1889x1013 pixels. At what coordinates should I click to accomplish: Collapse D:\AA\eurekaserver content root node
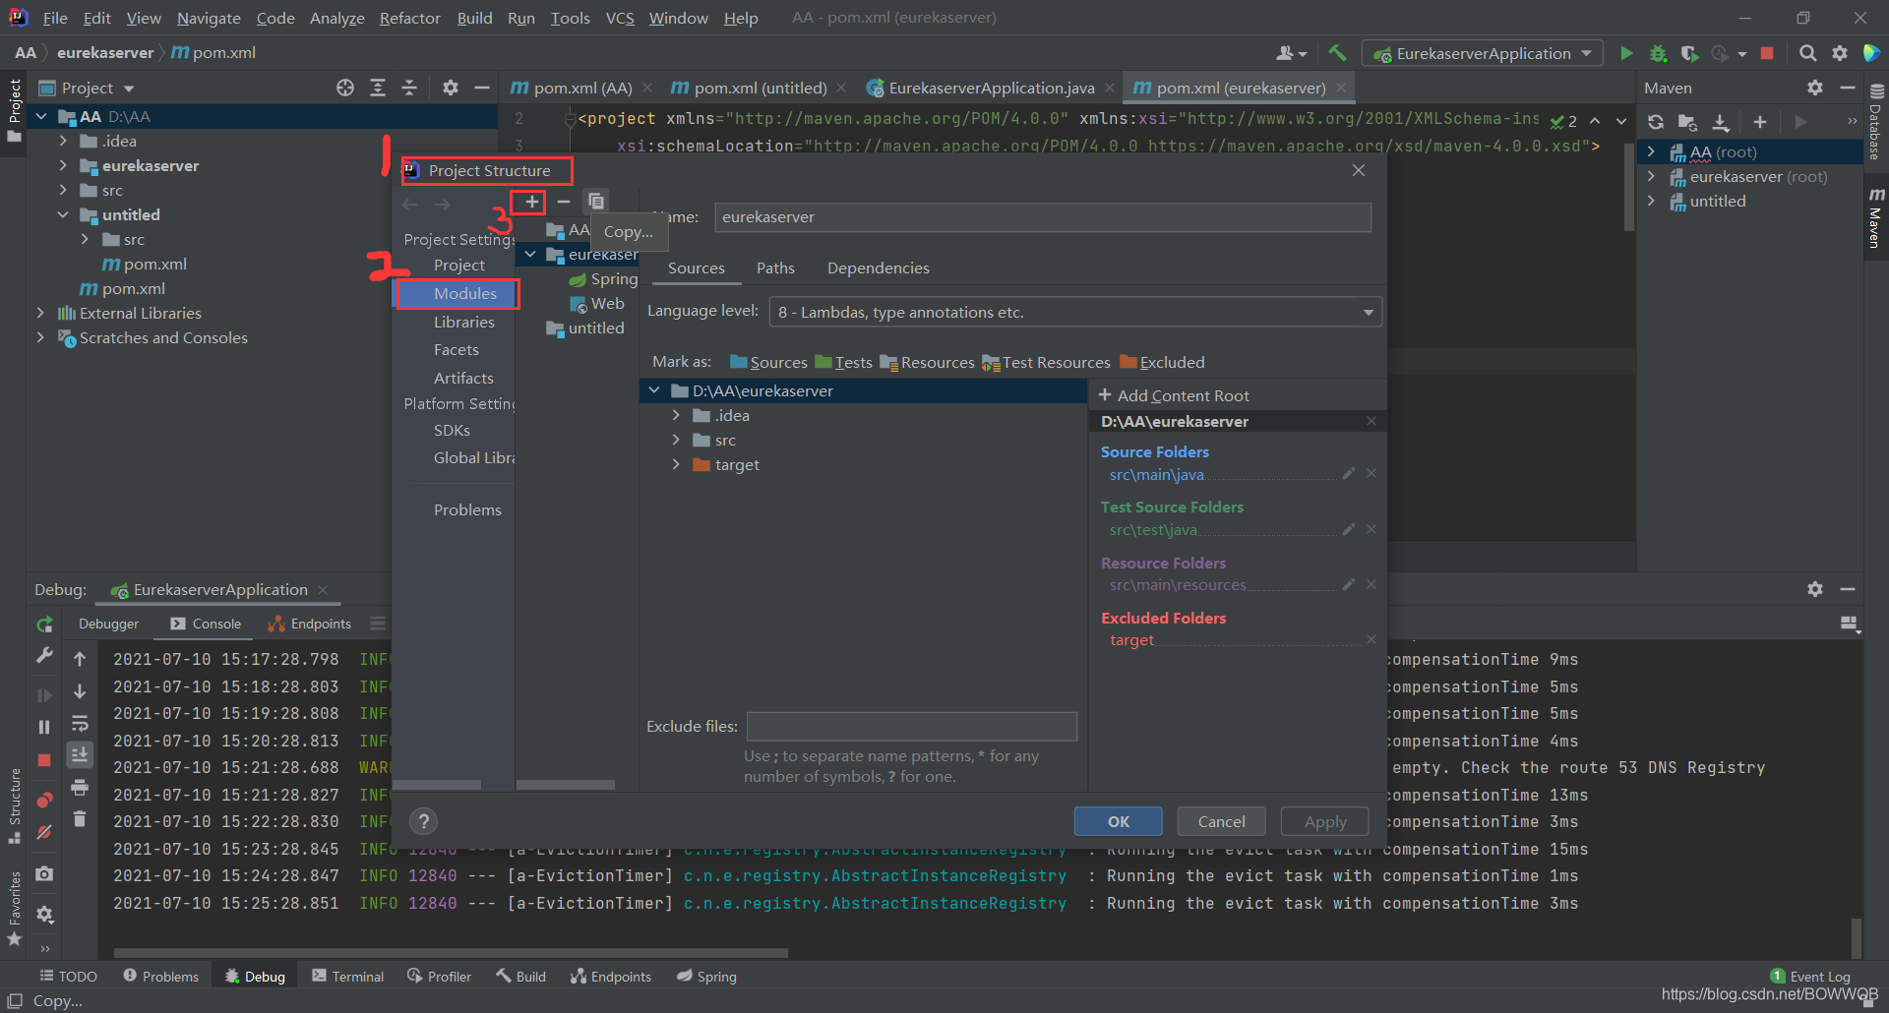[x=654, y=390]
